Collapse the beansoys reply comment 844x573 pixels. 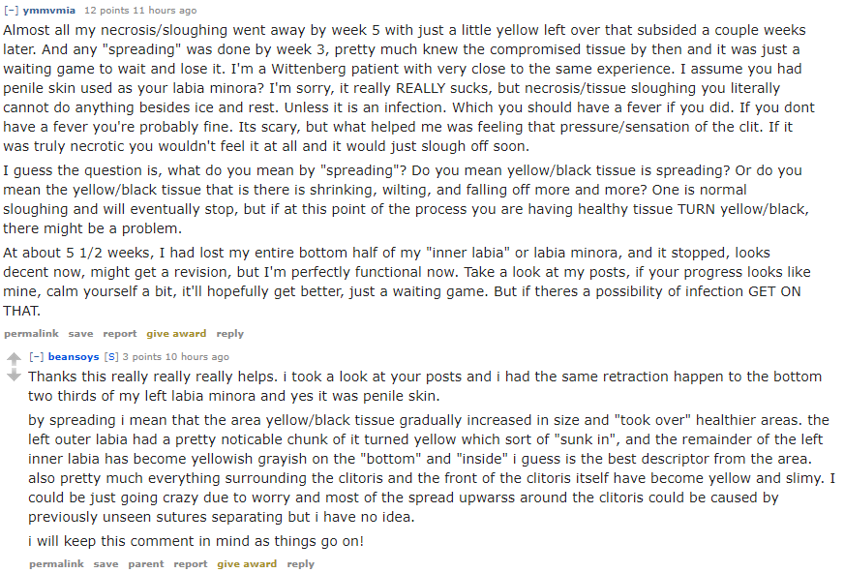(x=37, y=357)
